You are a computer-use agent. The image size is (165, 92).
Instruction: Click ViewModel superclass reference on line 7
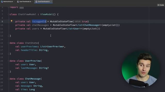46,14
